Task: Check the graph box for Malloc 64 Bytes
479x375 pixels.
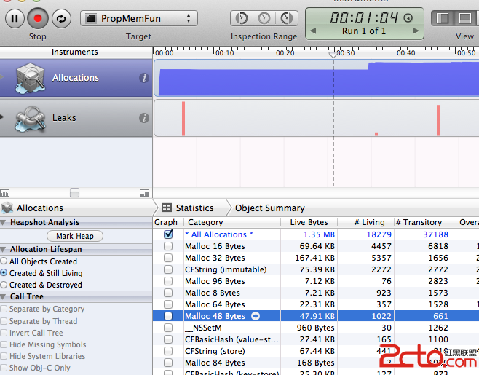Action: pos(168,304)
